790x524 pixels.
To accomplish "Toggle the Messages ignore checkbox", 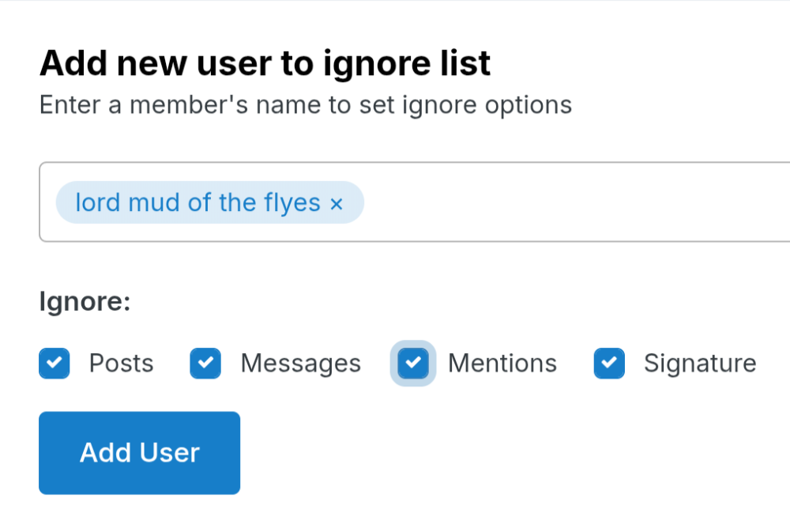I will point(205,364).
